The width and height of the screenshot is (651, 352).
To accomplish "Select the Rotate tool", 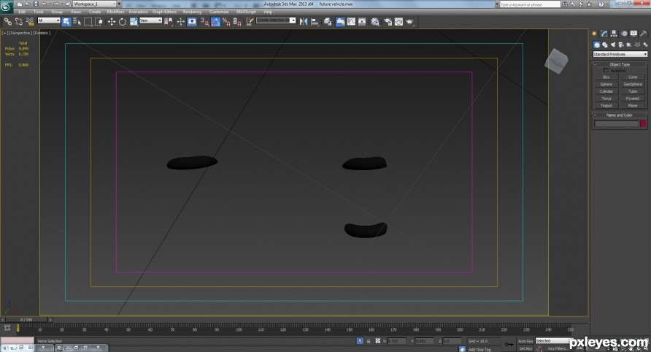I will [123, 22].
